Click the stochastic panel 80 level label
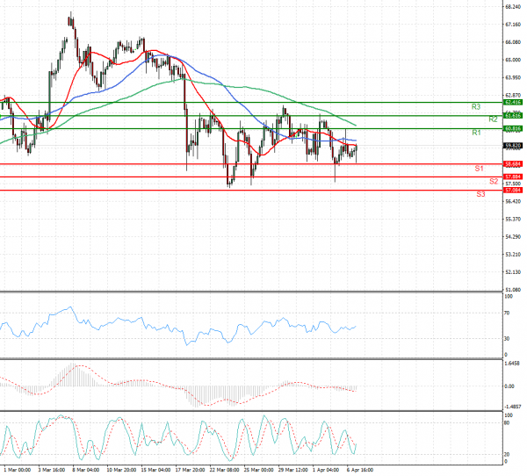The width and height of the screenshot is (527, 476). [507, 423]
